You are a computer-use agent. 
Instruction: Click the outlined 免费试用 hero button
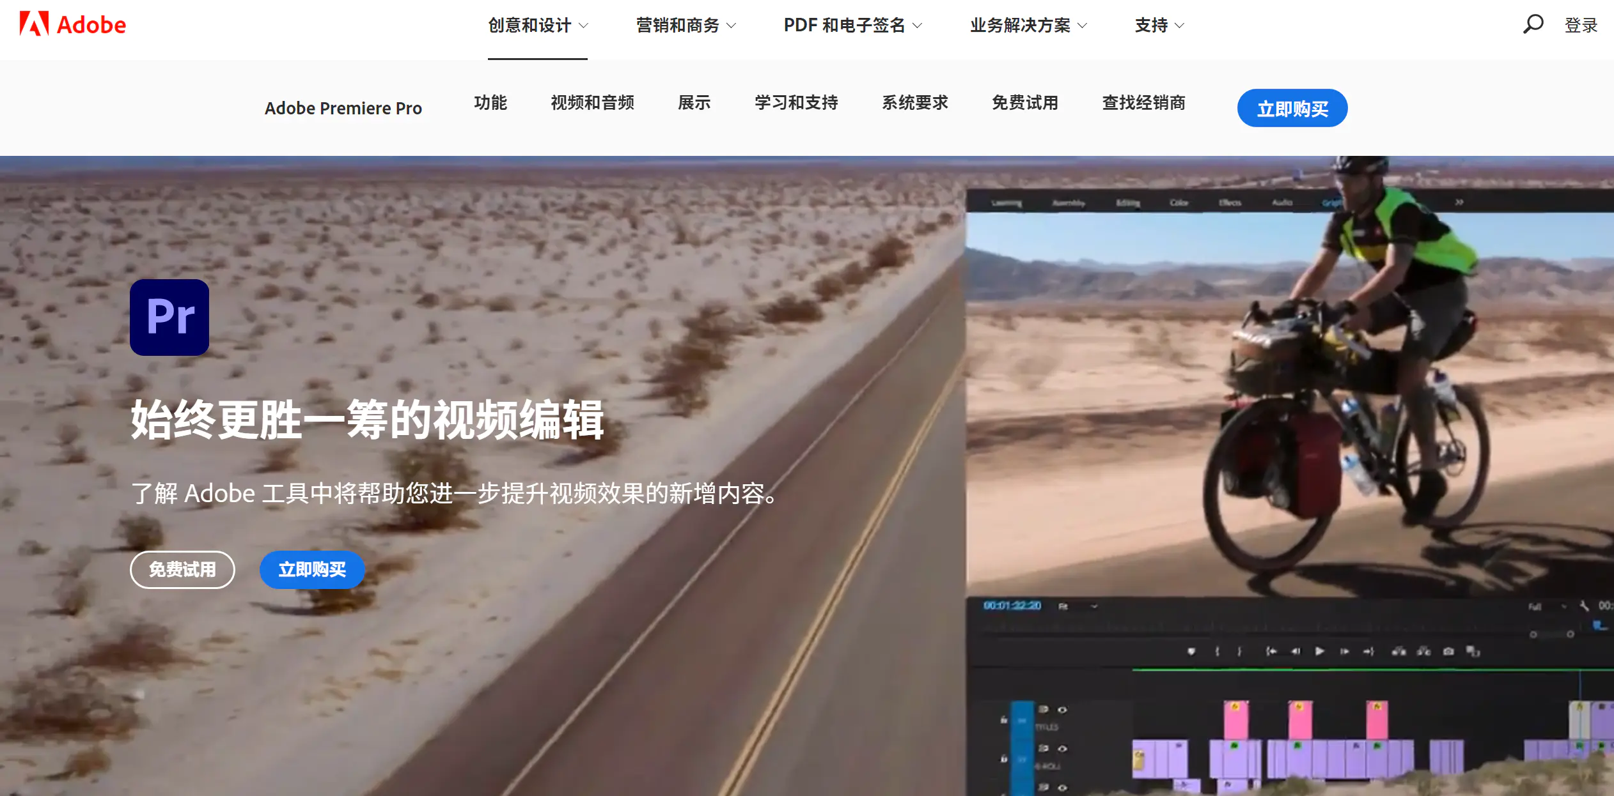coord(182,569)
